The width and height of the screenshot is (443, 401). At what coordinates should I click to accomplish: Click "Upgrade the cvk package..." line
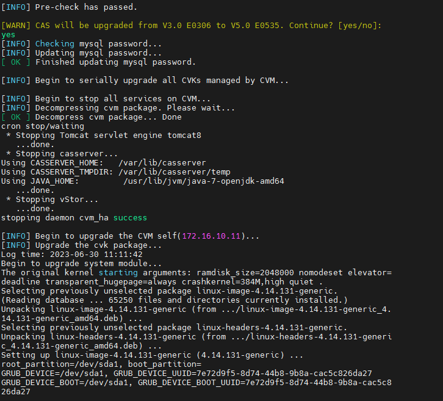[x=99, y=245]
